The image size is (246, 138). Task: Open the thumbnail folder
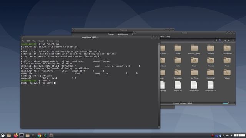click(211, 74)
